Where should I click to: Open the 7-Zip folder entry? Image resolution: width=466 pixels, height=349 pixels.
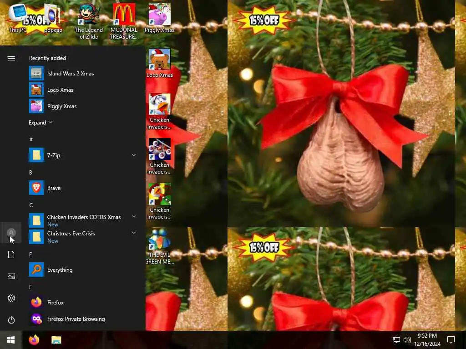pos(83,155)
